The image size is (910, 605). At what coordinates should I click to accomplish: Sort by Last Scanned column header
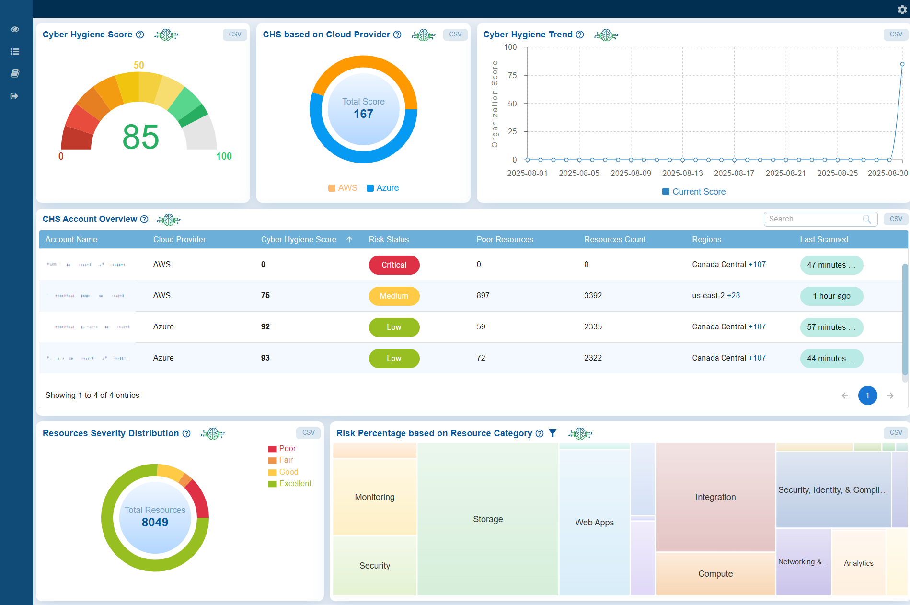824,239
